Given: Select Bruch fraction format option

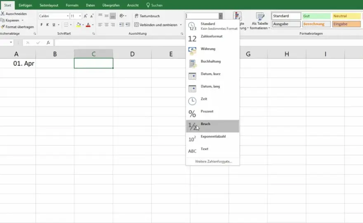Looking at the screenshot, I should 212,126.
